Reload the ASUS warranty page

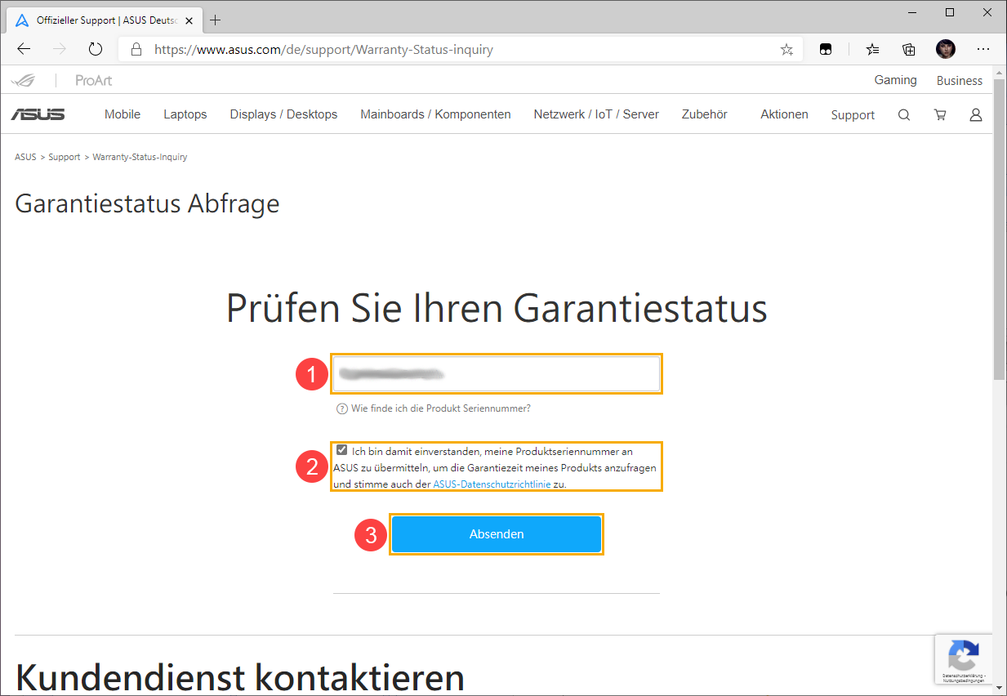[96, 49]
